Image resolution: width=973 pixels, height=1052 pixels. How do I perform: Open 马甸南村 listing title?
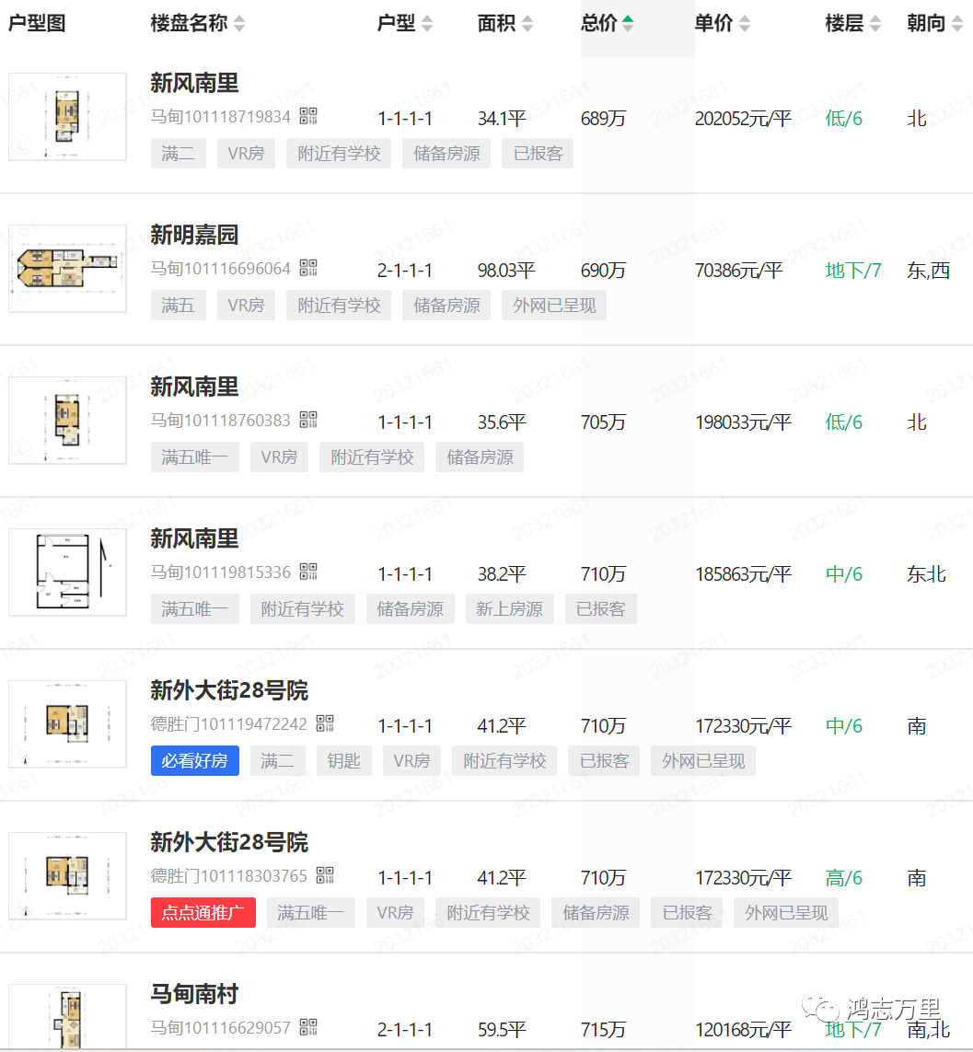pyautogui.click(x=194, y=994)
